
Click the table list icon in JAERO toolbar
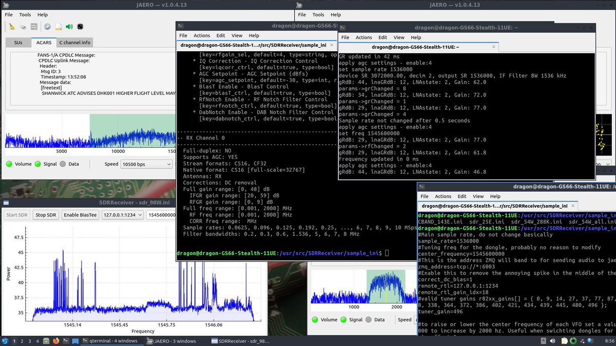(34, 27)
